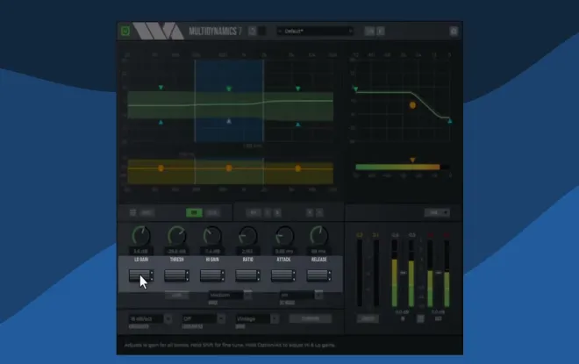The image size is (579, 364).
Task: Click the previous band arrow icon
Action: tap(268, 212)
